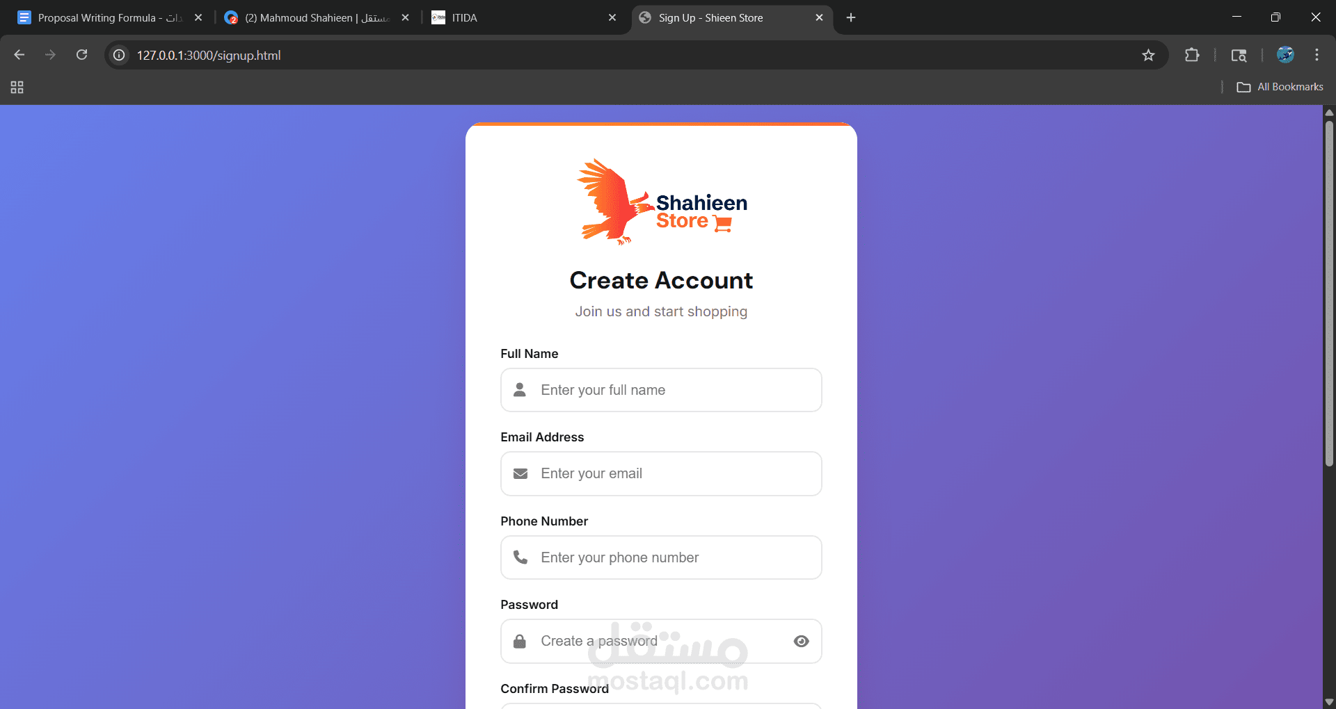Click the phone icon in Phone Number field
This screenshot has width=1336, height=709.
(x=520, y=557)
